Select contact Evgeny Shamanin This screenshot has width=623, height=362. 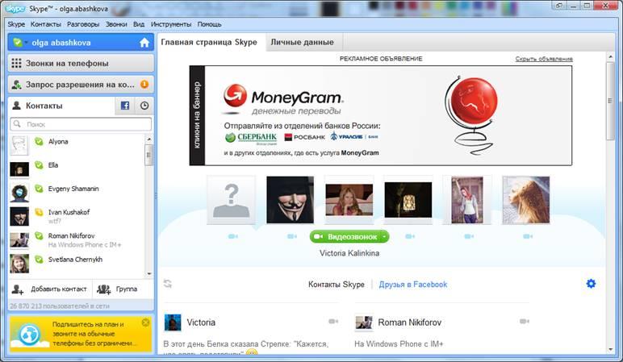click(x=77, y=192)
